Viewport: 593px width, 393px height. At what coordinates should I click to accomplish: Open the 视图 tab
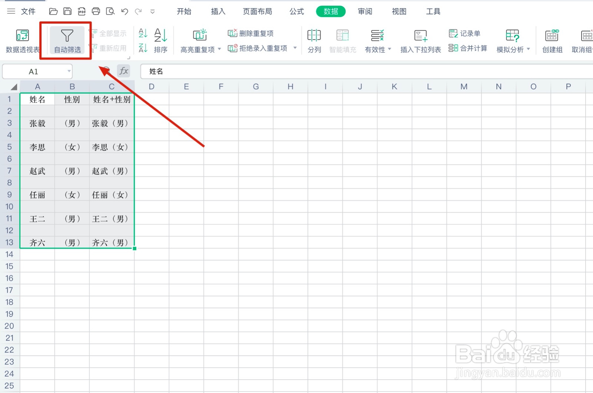click(398, 11)
